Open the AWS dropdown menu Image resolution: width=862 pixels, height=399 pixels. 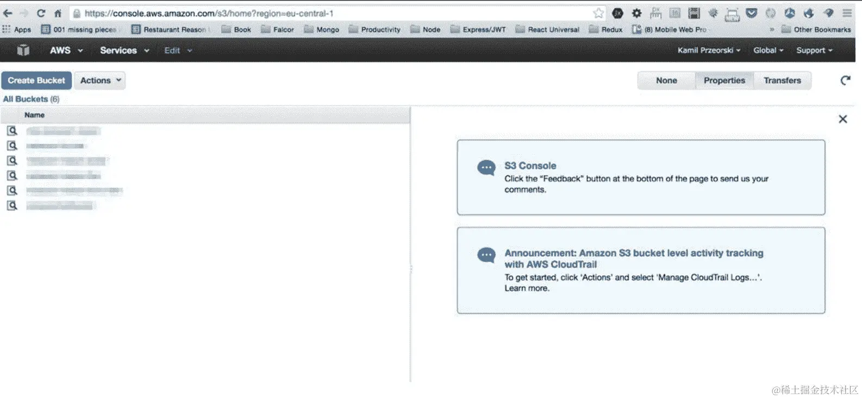click(x=66, y=50)
